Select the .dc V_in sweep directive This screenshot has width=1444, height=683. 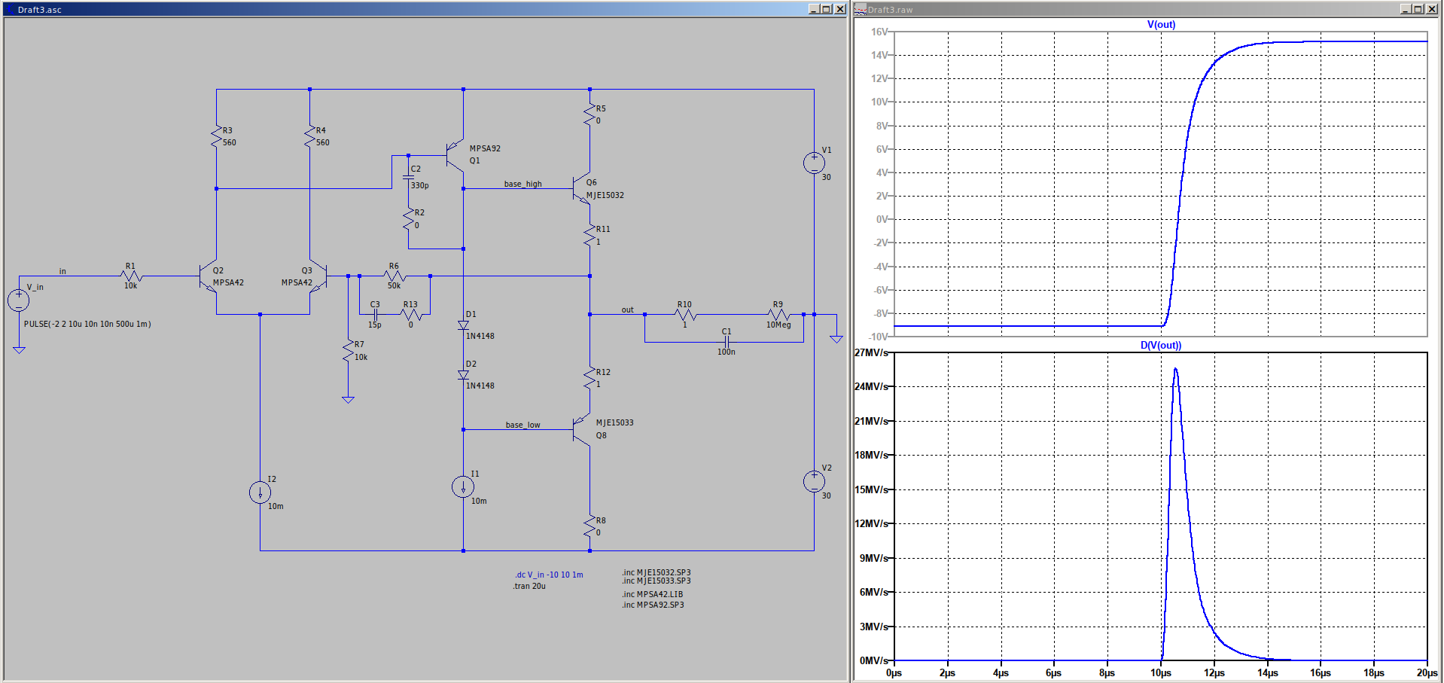click(x=549, y=575)
